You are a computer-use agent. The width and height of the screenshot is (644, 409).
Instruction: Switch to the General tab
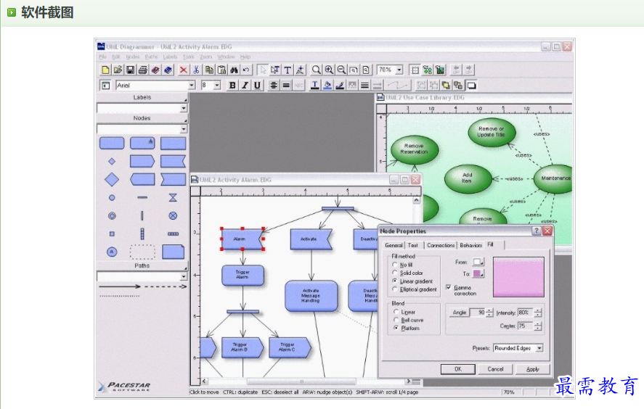(394, 245)
